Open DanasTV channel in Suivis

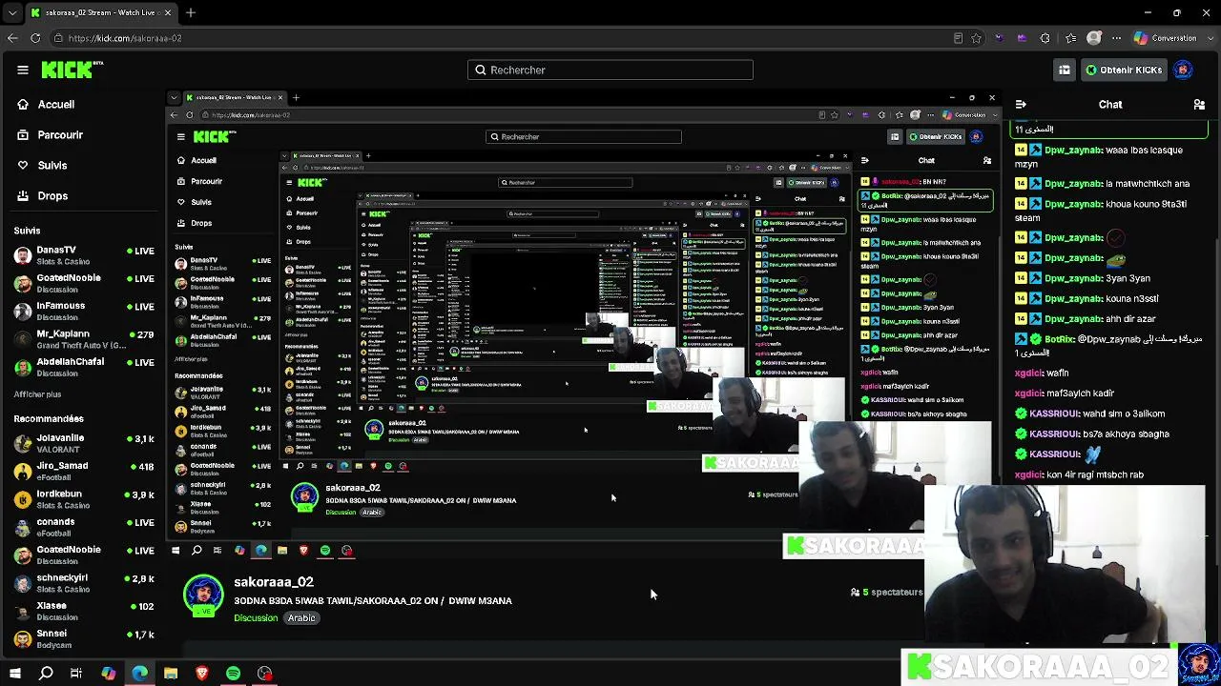click(83, 255)
